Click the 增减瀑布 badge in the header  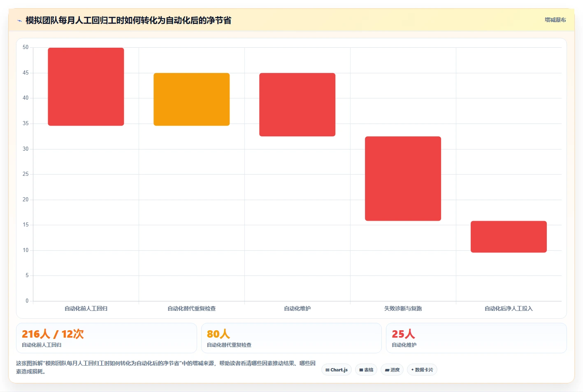[x=555, y=20]
